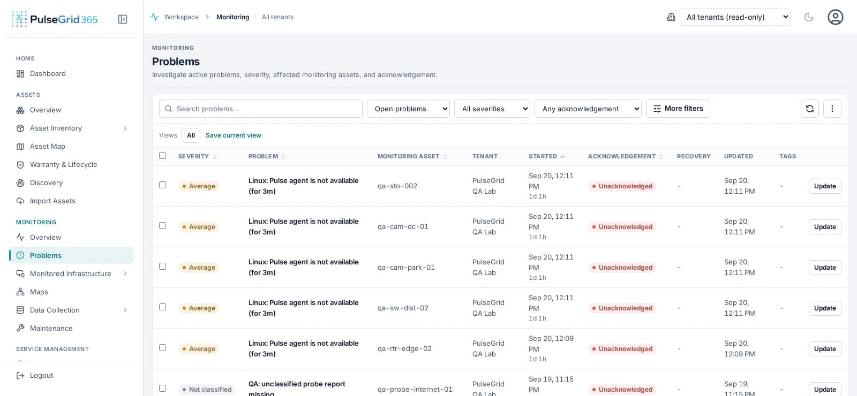Click Update for qa-rtr-edge-02
The width and height of the screenshot is (857, 396).
pos(825,349)
